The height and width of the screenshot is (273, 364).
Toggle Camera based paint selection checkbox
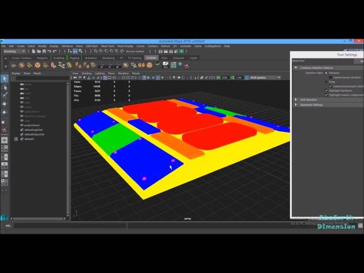[330, 86]
